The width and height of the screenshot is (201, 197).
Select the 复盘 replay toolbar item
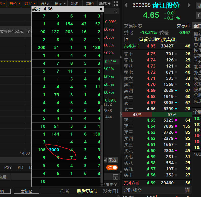click(75, 4)
